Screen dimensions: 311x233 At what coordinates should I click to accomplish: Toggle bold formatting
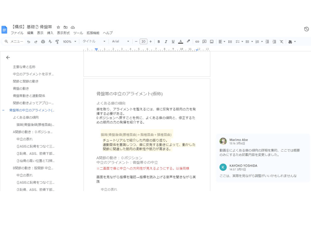click(159, 42)
